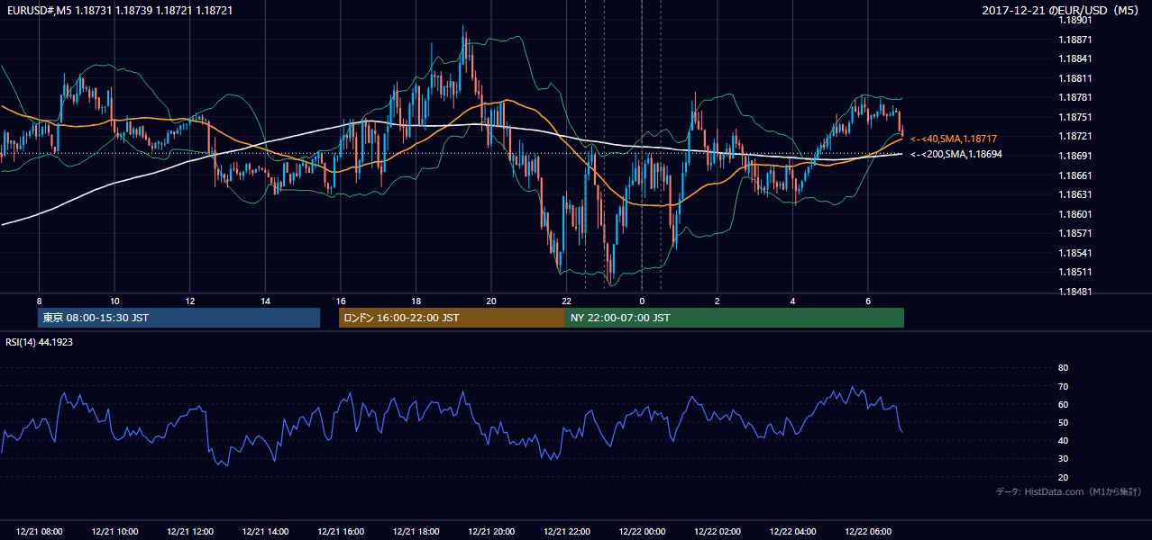1152x540 pixels.
Task: Click the 12/21 12:00 bottom time label
Action: coord(190,532)
